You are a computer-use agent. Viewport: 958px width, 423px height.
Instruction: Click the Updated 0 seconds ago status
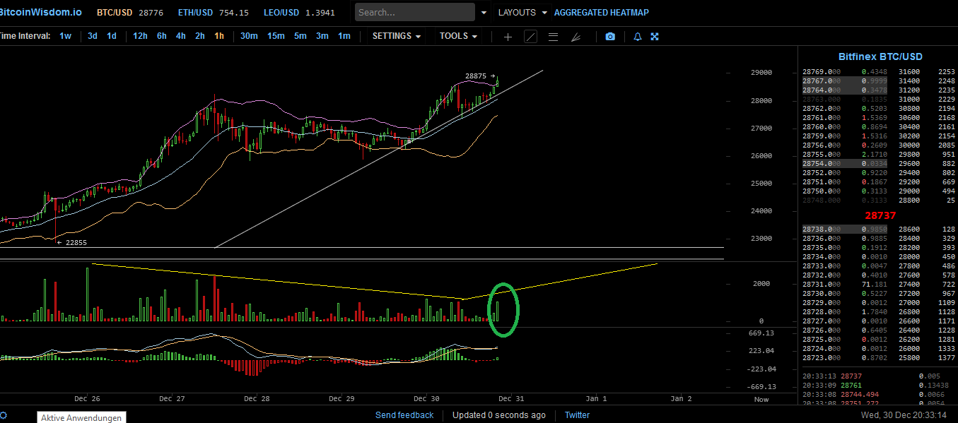click(498, 415)
